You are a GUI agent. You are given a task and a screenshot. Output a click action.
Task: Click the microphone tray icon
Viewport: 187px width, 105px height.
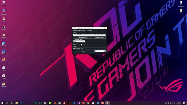(x=166, y=103)
